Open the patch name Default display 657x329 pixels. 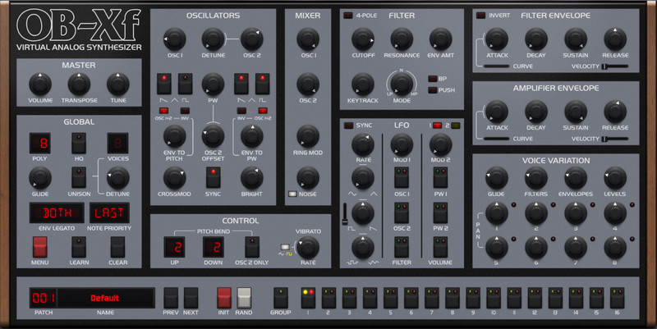(x=105, y=298)
